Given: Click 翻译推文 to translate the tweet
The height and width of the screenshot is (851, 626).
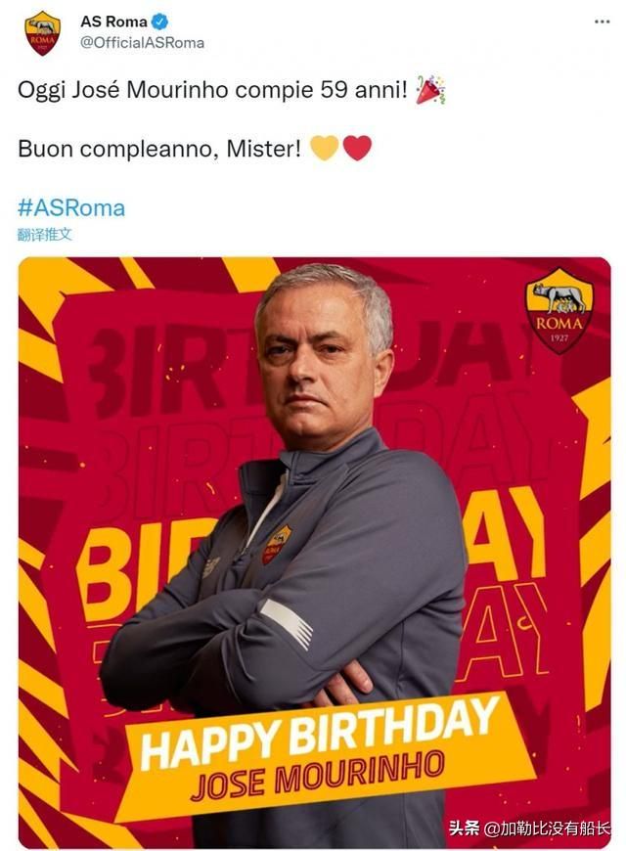Looking at the screenshot, I should coord(45,235).
